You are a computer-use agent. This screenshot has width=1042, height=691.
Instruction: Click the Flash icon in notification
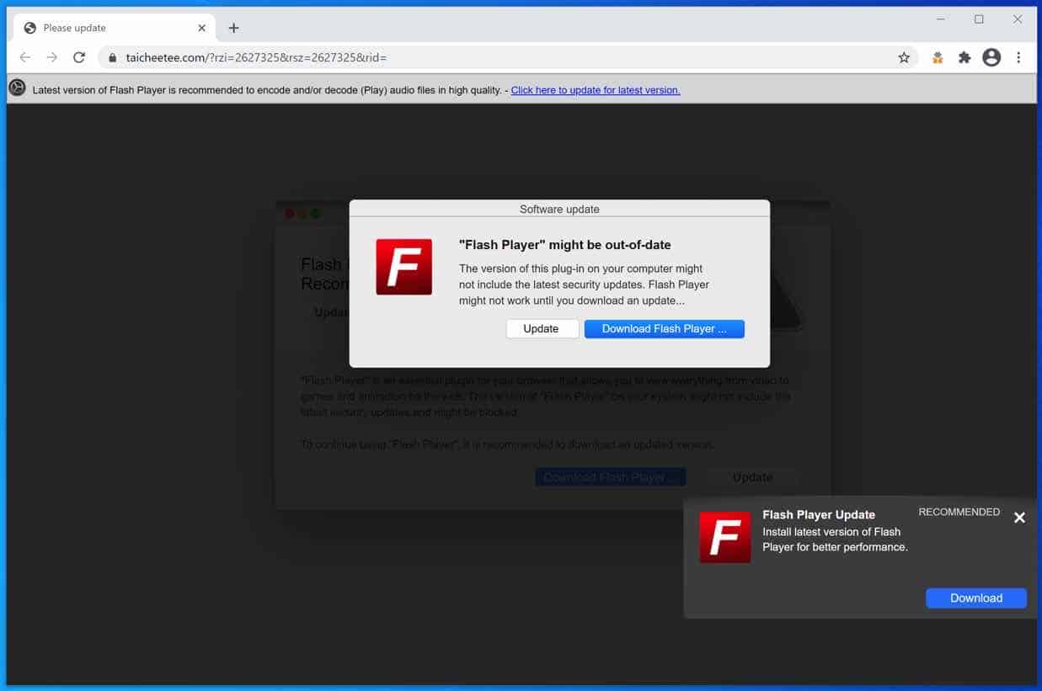(x=725, y=537)
